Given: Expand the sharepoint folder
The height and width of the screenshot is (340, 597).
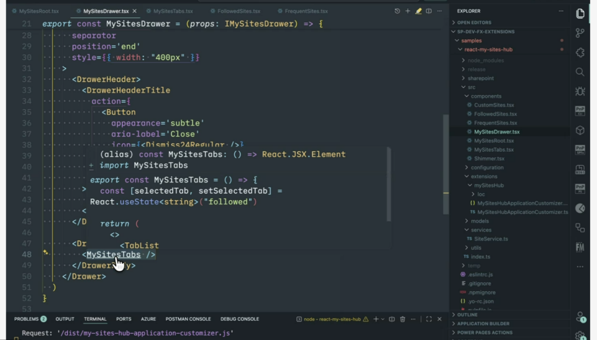Looking at the screenshot, I should pyautogui.click(x=480, y=78).
